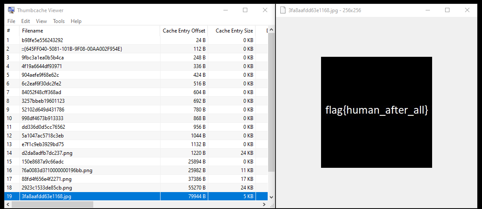Sort by Cache Entry Size column header

click(232, 31)
